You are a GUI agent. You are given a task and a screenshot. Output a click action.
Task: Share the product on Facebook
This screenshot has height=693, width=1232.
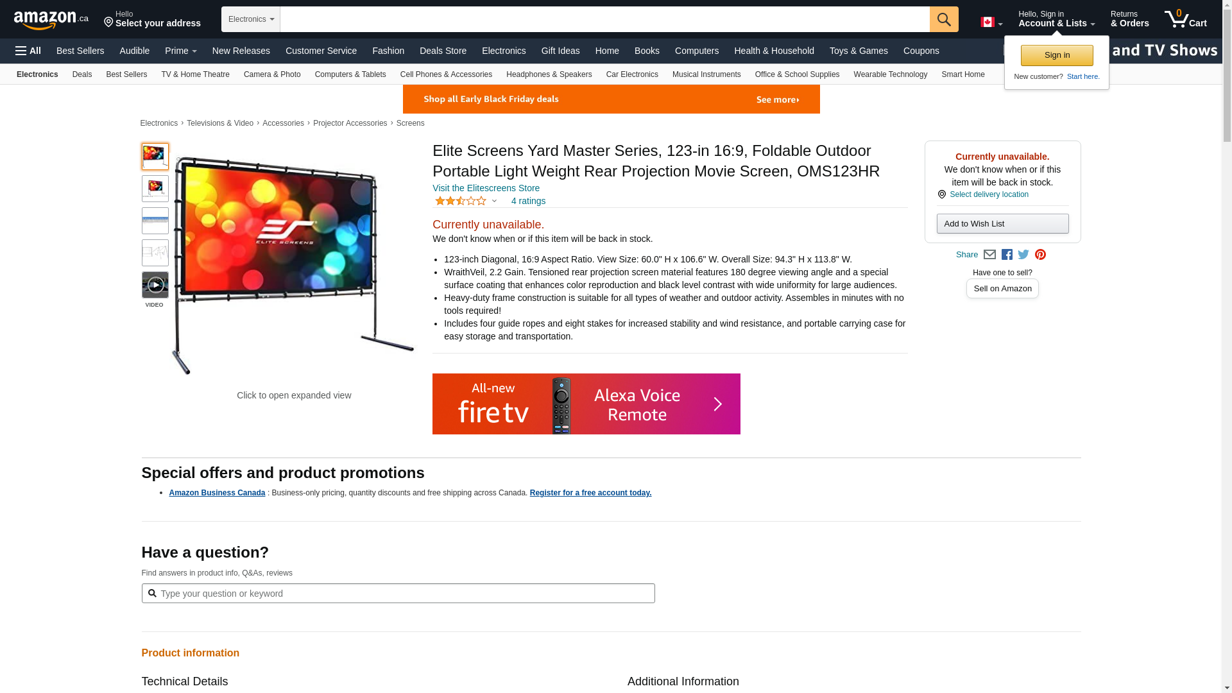click(x=1007, y=255)
